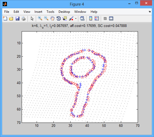Click the Show Plot Tools button

click(111, 18)
